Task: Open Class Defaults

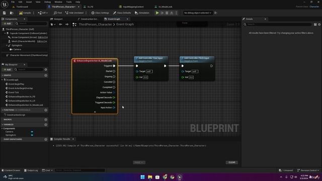Action: 122,13
